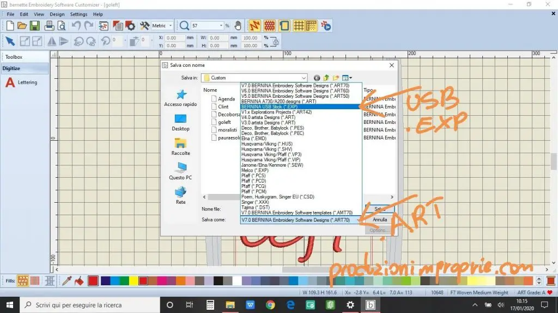The height and width of the screenshot is (313, 558).
Task: Rotate 45 degrees left icon
Action: [x=78, y=41]
